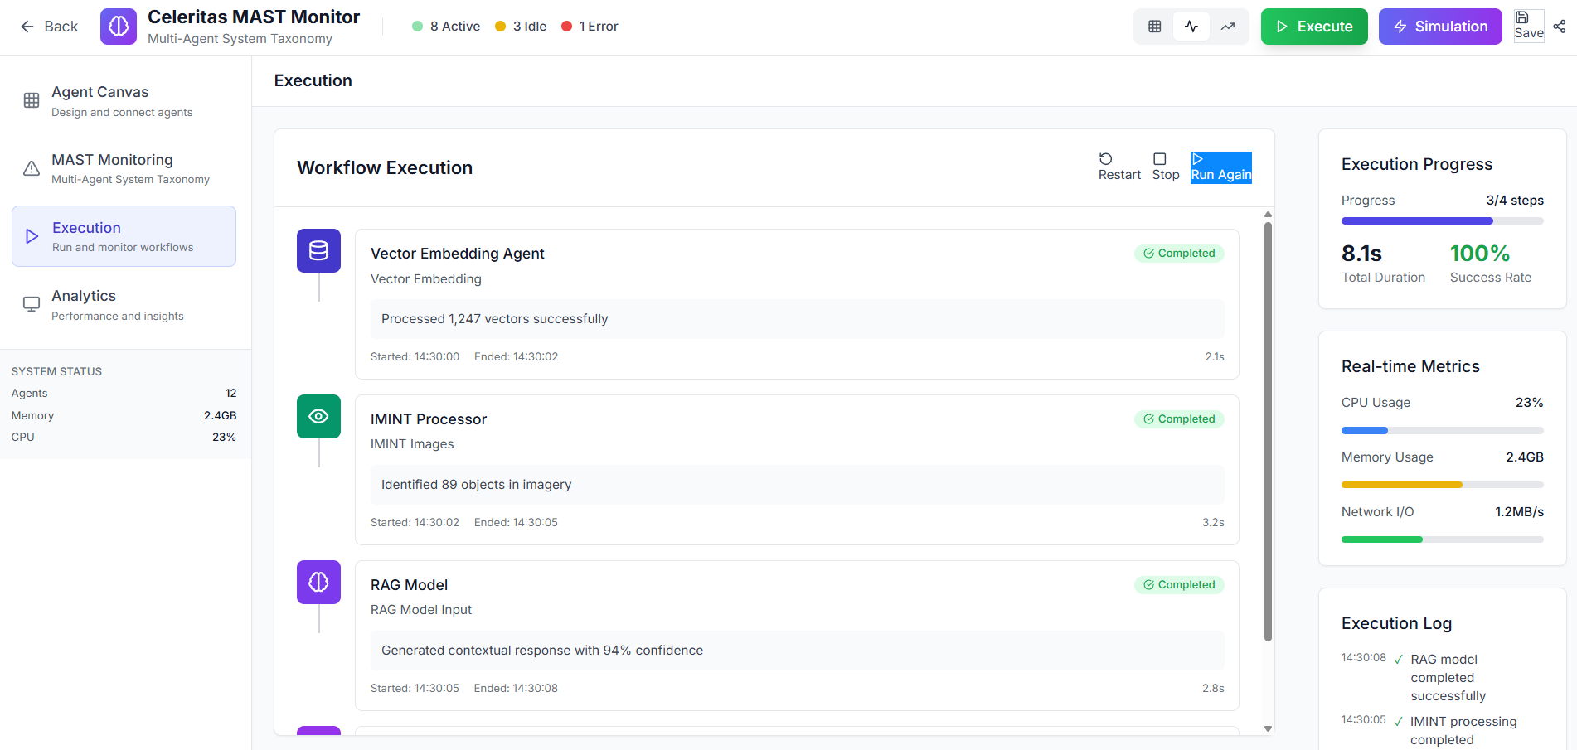This screenshot has height=750, width=1577.
Task: Click the workflow list vertical scrollbar
Action: pyautogui.click(x=1268, y=431)
